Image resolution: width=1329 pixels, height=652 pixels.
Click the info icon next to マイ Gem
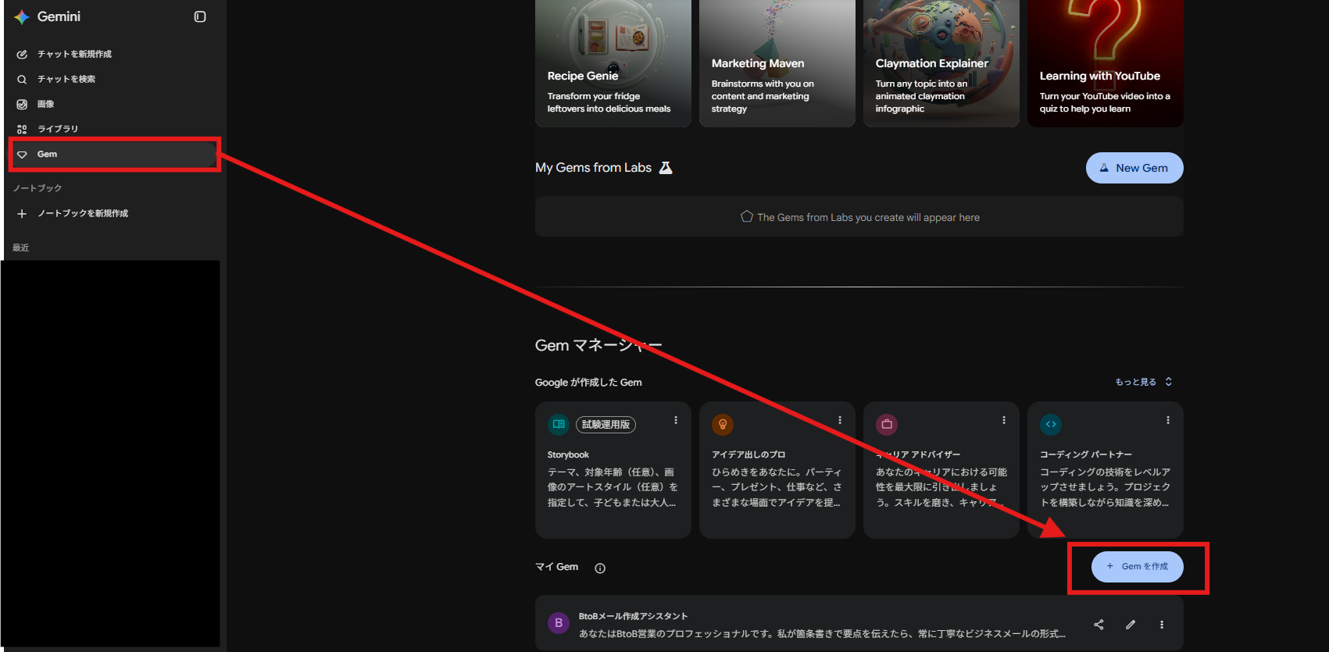tap(600, 568)
